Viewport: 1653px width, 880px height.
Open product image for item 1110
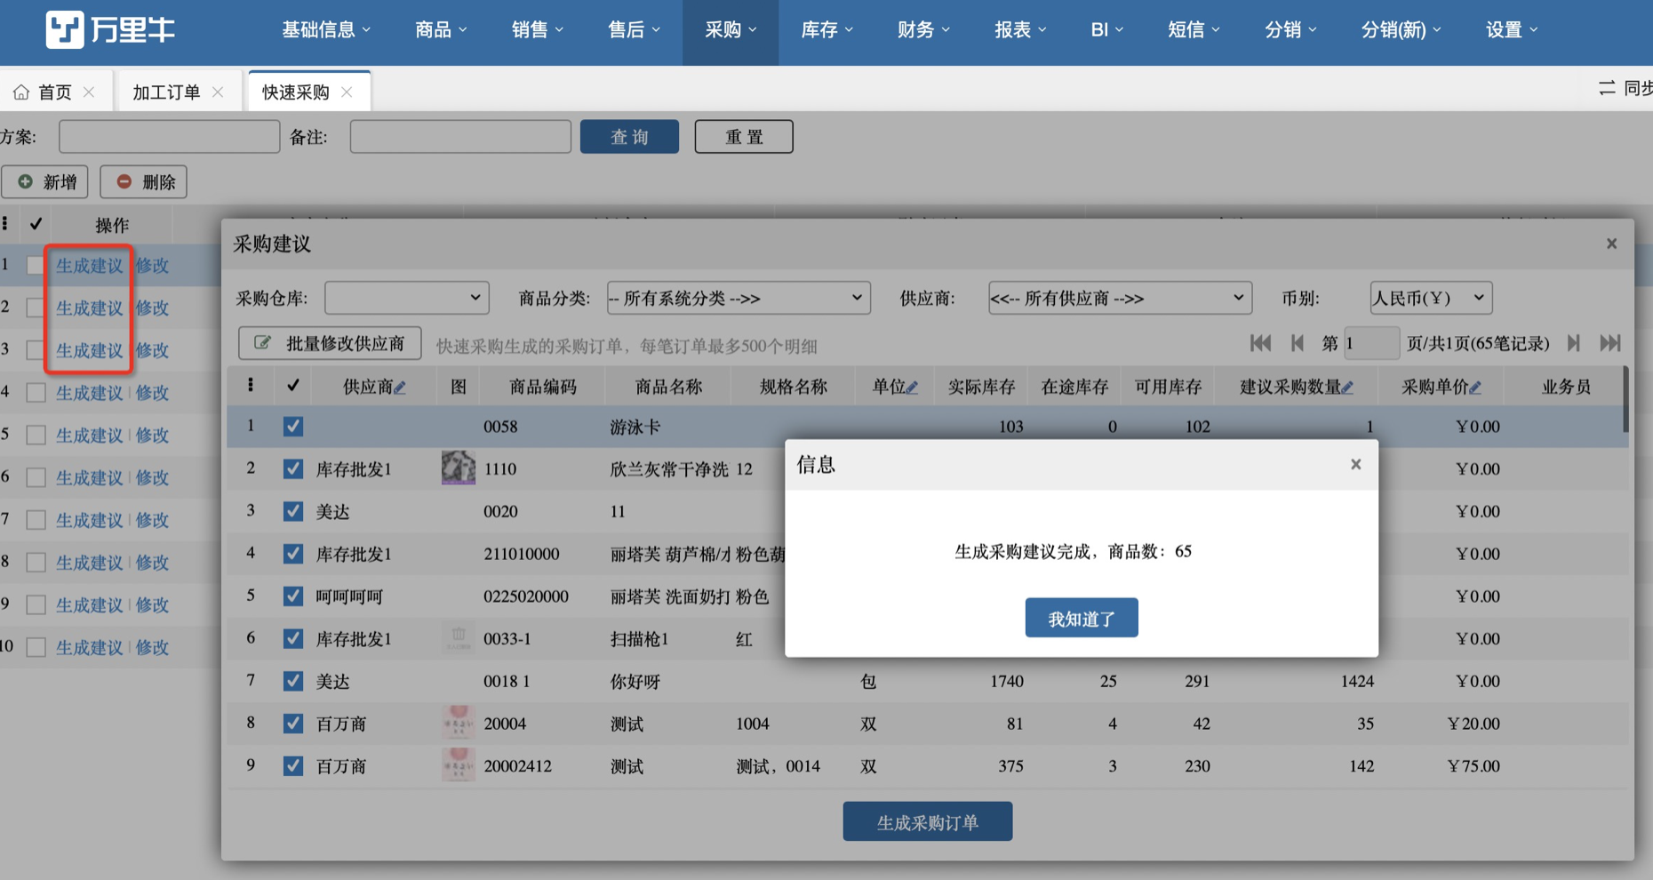[x=459, y=468]
